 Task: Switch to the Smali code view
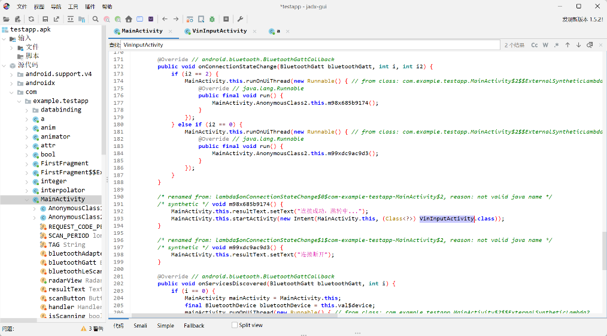click(140, 326)
